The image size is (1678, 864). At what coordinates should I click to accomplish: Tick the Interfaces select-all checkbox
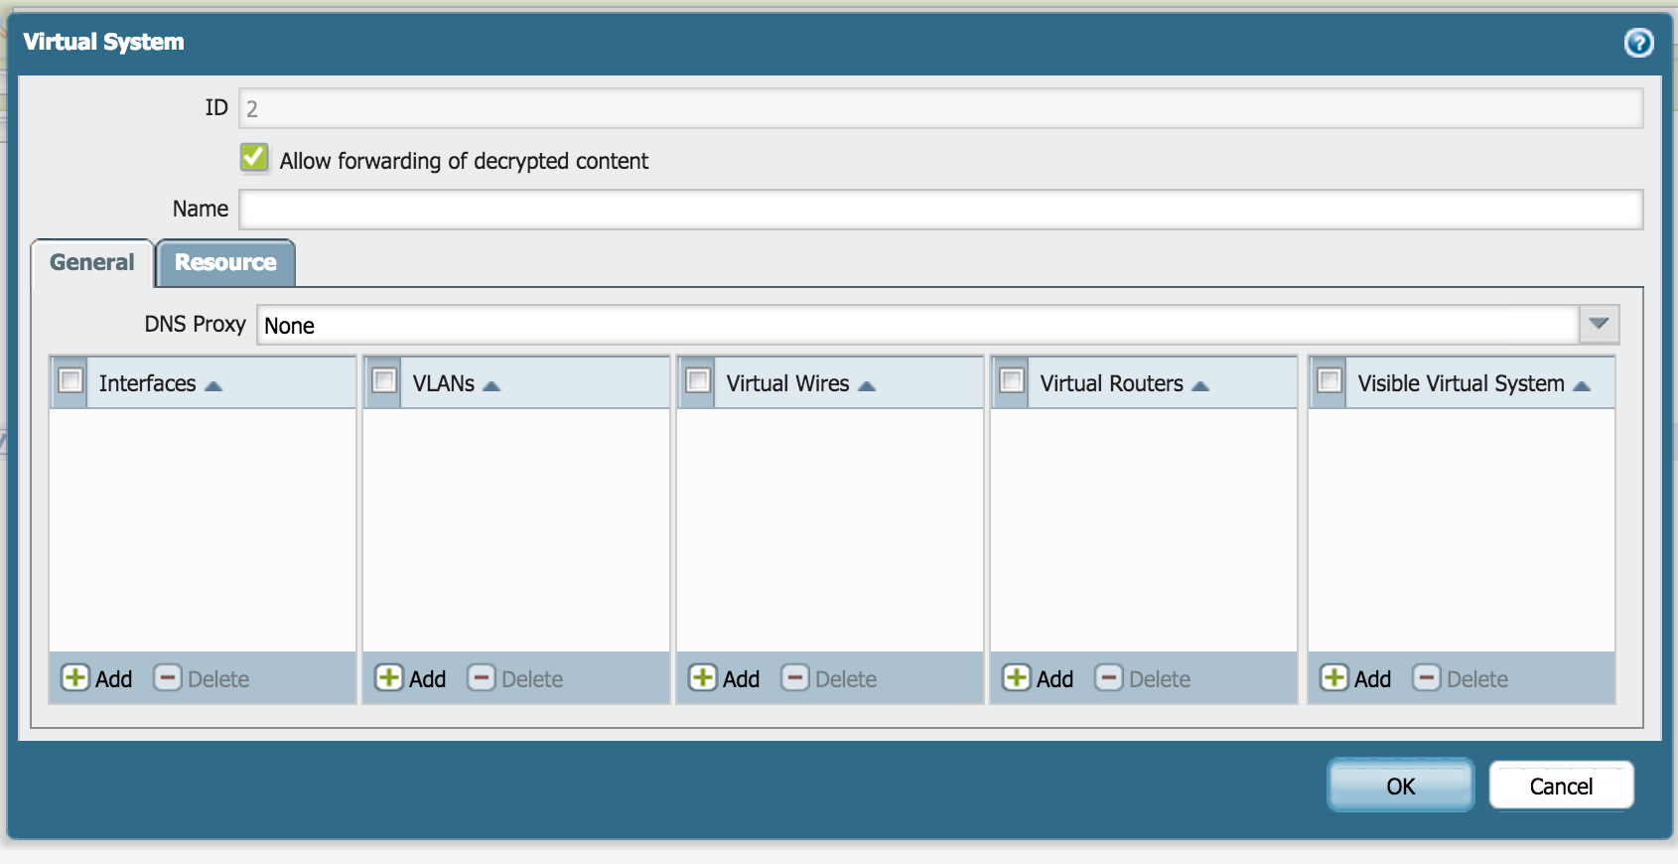click(70, 381)
